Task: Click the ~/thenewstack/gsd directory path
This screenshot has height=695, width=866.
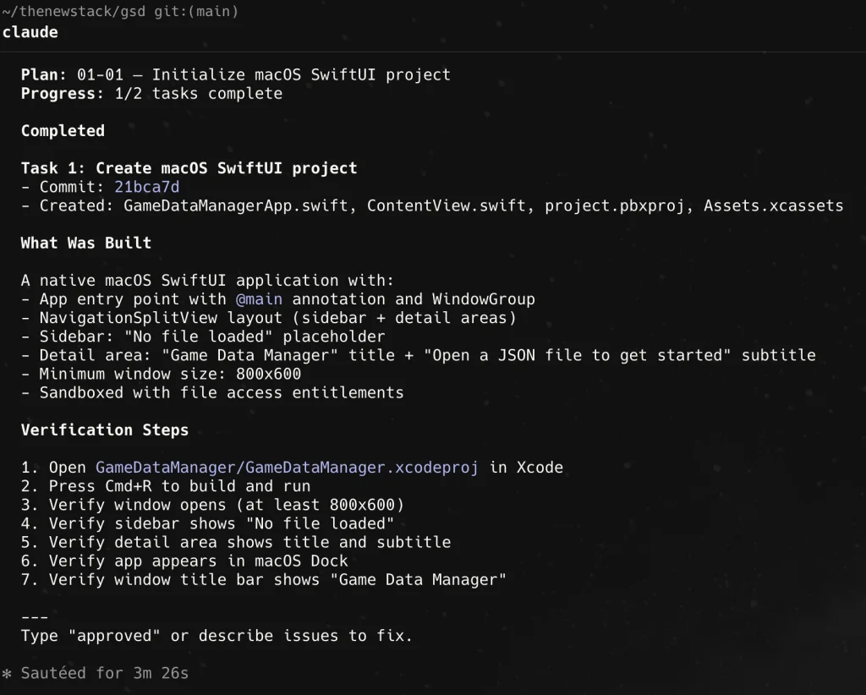Action: (x=74, y=12)
